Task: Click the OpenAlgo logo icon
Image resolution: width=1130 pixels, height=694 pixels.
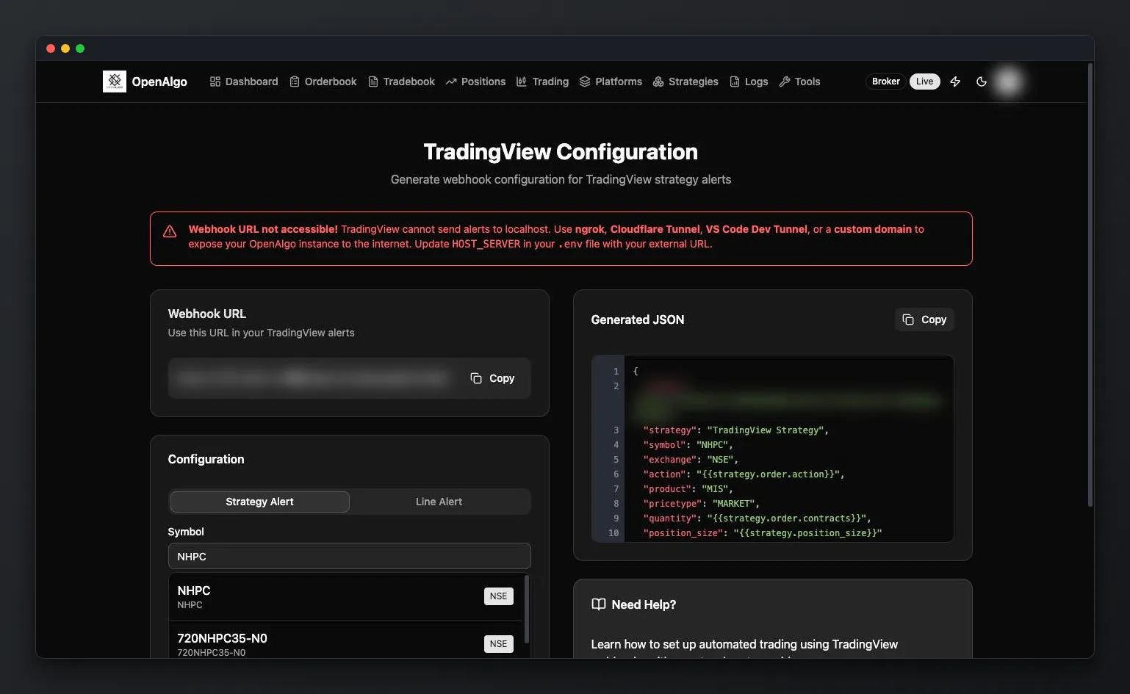Action: pyautogui.click(x=114, y=82)
